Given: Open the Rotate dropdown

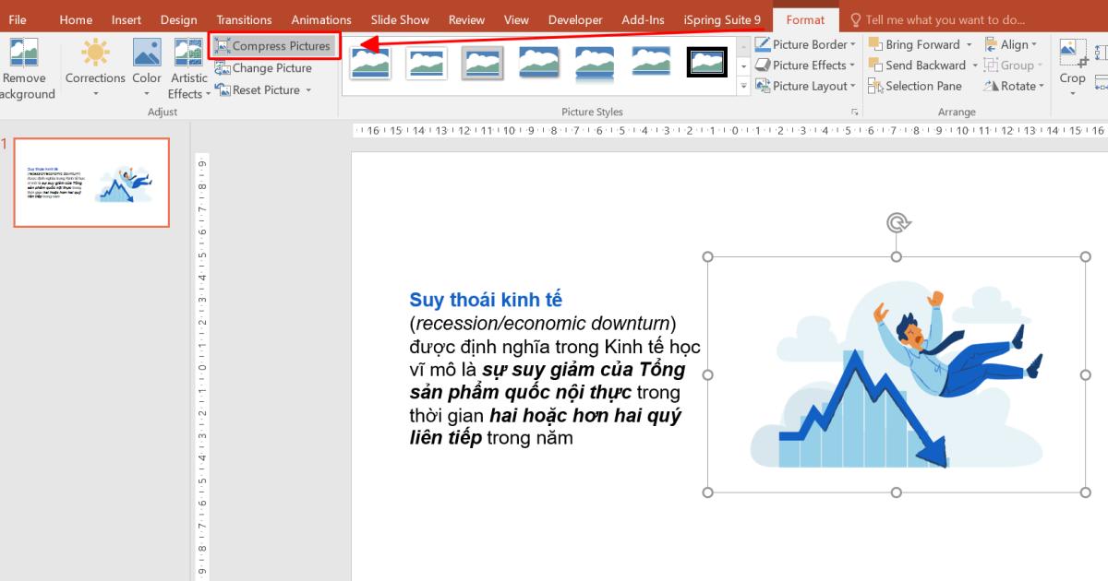Looking at the screenshot, I should point(1014,86).
